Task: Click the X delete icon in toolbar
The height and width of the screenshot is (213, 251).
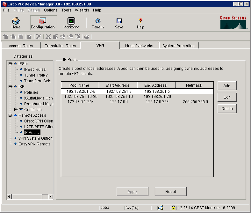Action: click(39, 37)
